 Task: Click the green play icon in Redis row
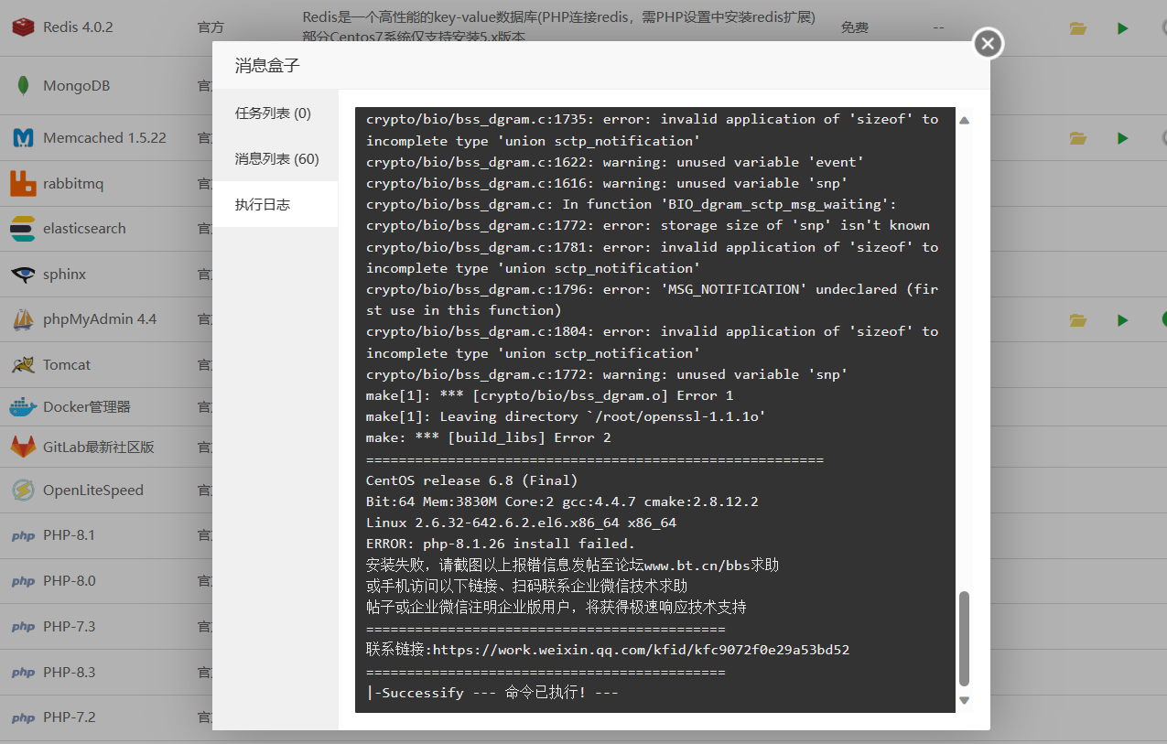(x=1122, y=28)
